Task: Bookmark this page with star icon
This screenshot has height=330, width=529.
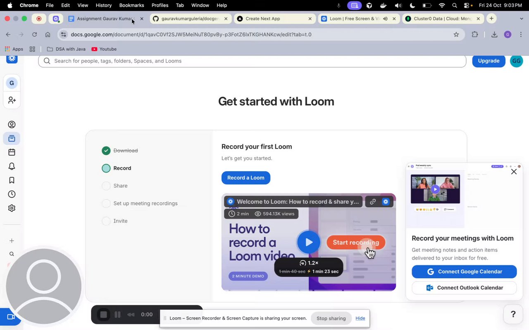Action: pos(456,35)
